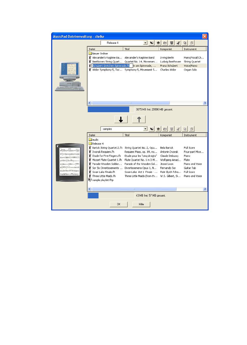This screenshot has width=247, height=345.
Task: Click the file icon of Widor Symphony 5
Action: (x=90, y=70)
